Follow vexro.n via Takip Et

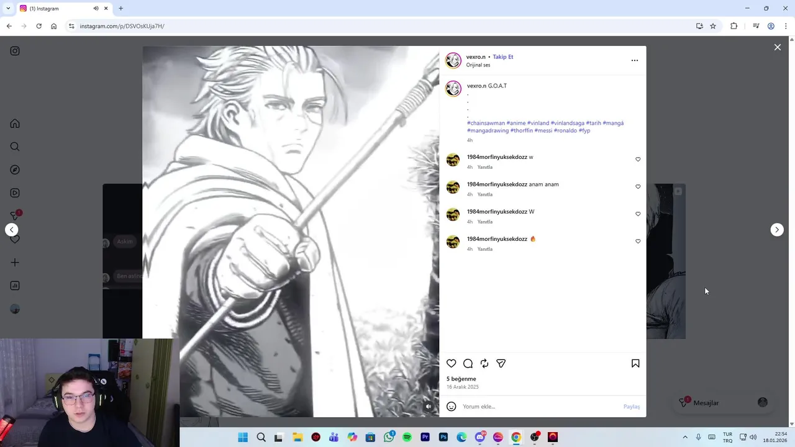[503, 56]
